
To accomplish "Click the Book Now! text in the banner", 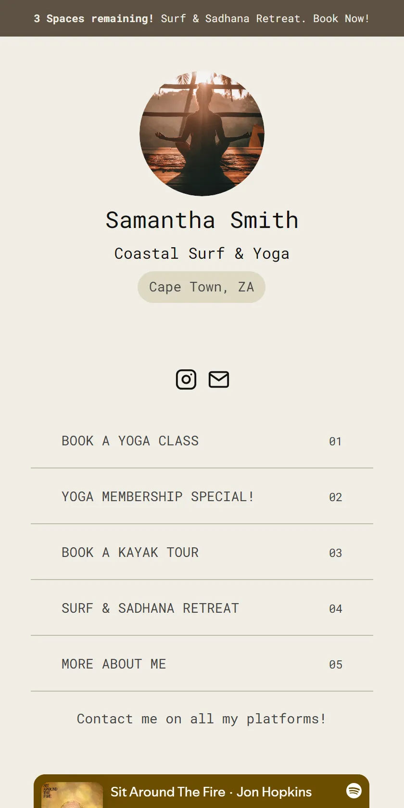I will click(341, 18).
